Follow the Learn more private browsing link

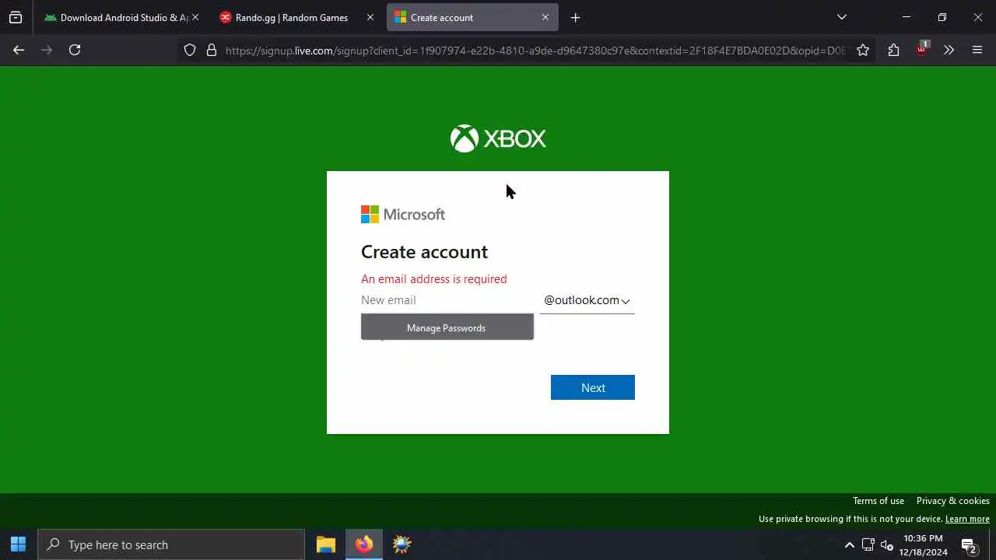click(967, 519)
